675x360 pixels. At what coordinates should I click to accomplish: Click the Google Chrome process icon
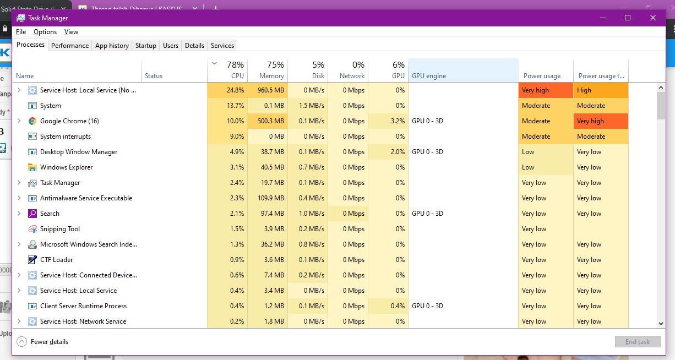[x=32, y=121]
